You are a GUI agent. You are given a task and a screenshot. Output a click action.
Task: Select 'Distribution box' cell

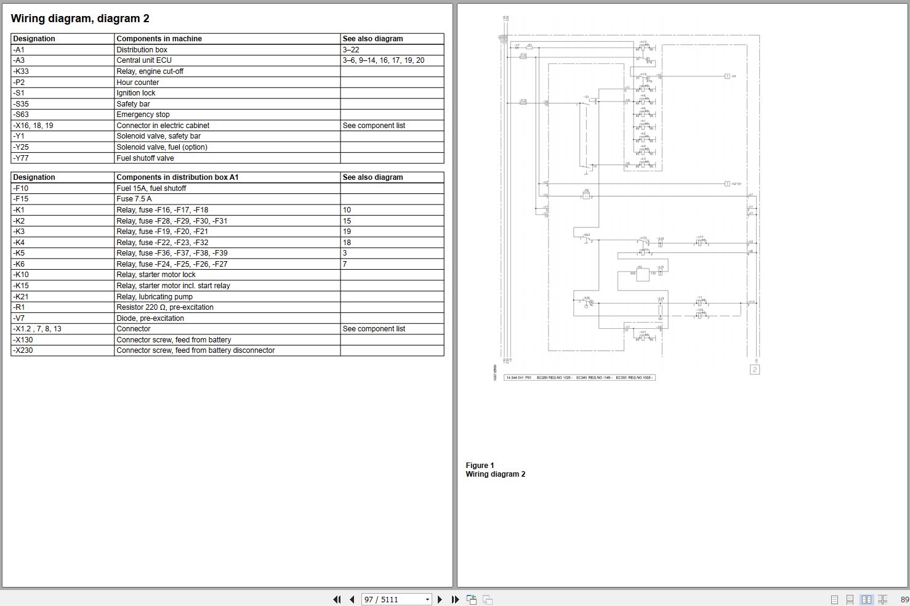click(227, 50)
